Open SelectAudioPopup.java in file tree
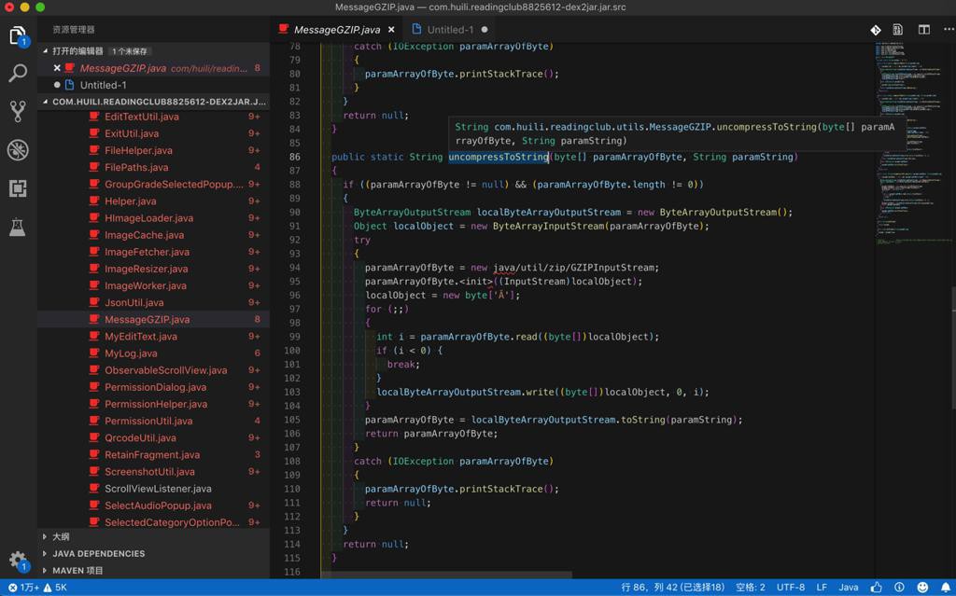 tap(154, 506)
